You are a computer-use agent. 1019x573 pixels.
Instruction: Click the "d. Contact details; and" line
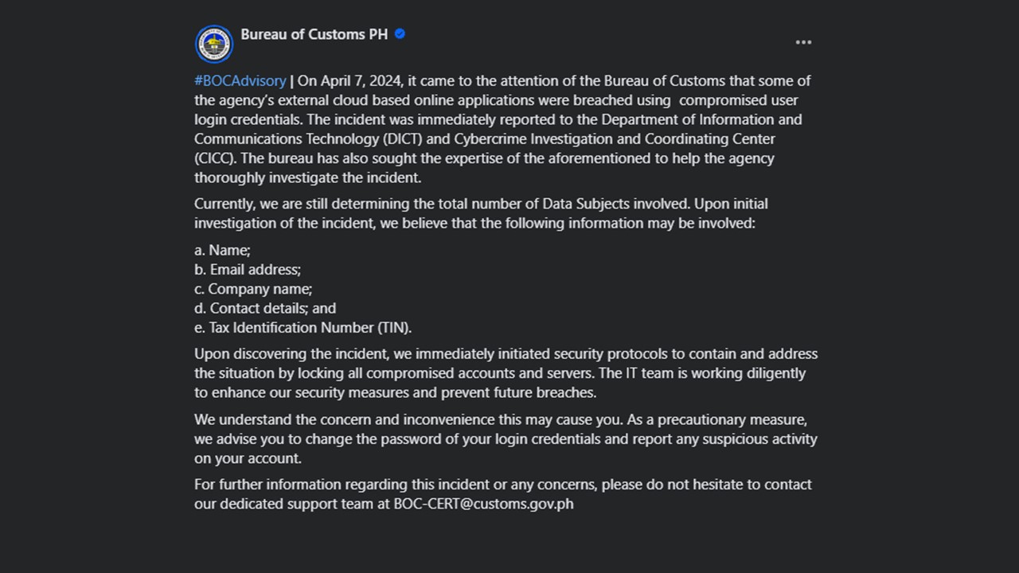click(265, 308)
